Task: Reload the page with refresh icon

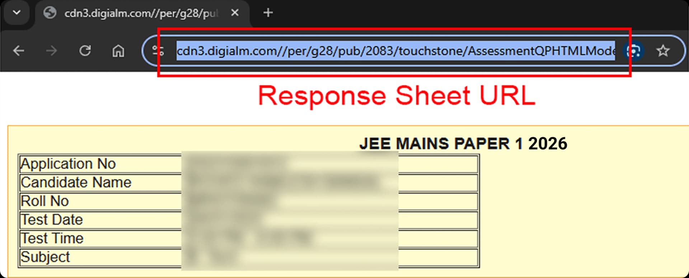Action: click(85, 51)
